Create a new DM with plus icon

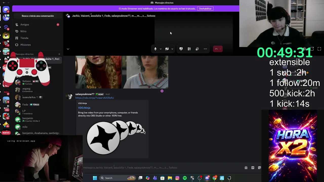[x=59, y=54]
